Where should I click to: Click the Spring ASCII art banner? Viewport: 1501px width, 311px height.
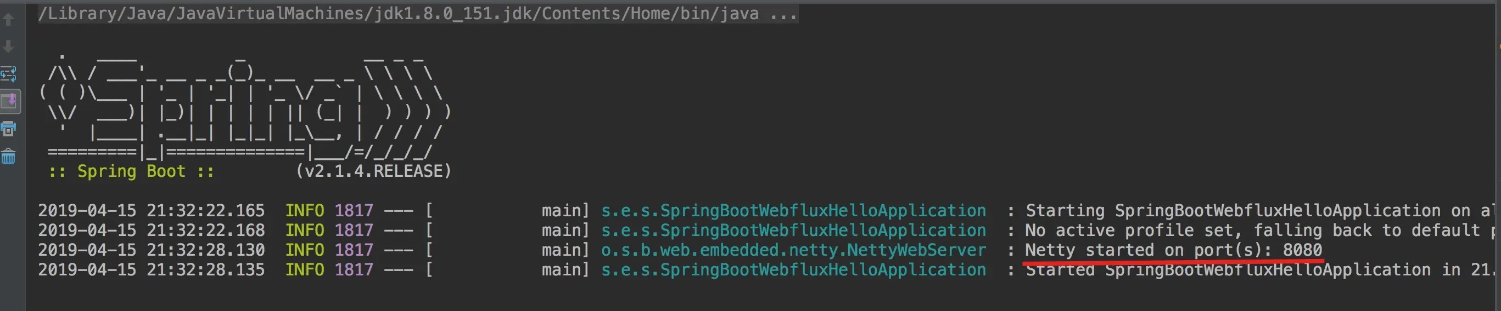coord(245,107)
